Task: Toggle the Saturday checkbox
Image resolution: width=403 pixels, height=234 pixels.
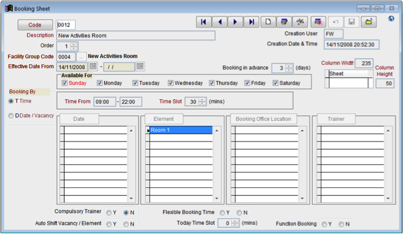Action: coord(275,83)
